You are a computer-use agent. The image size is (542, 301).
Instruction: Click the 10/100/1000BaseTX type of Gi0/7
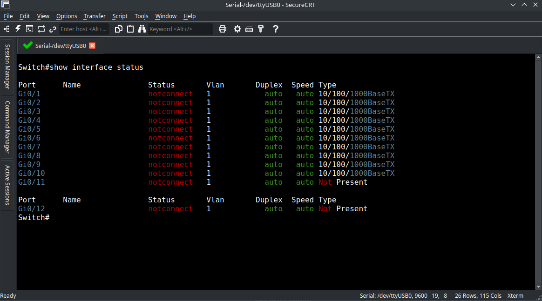pyautogui.click(x=356, y=147)
